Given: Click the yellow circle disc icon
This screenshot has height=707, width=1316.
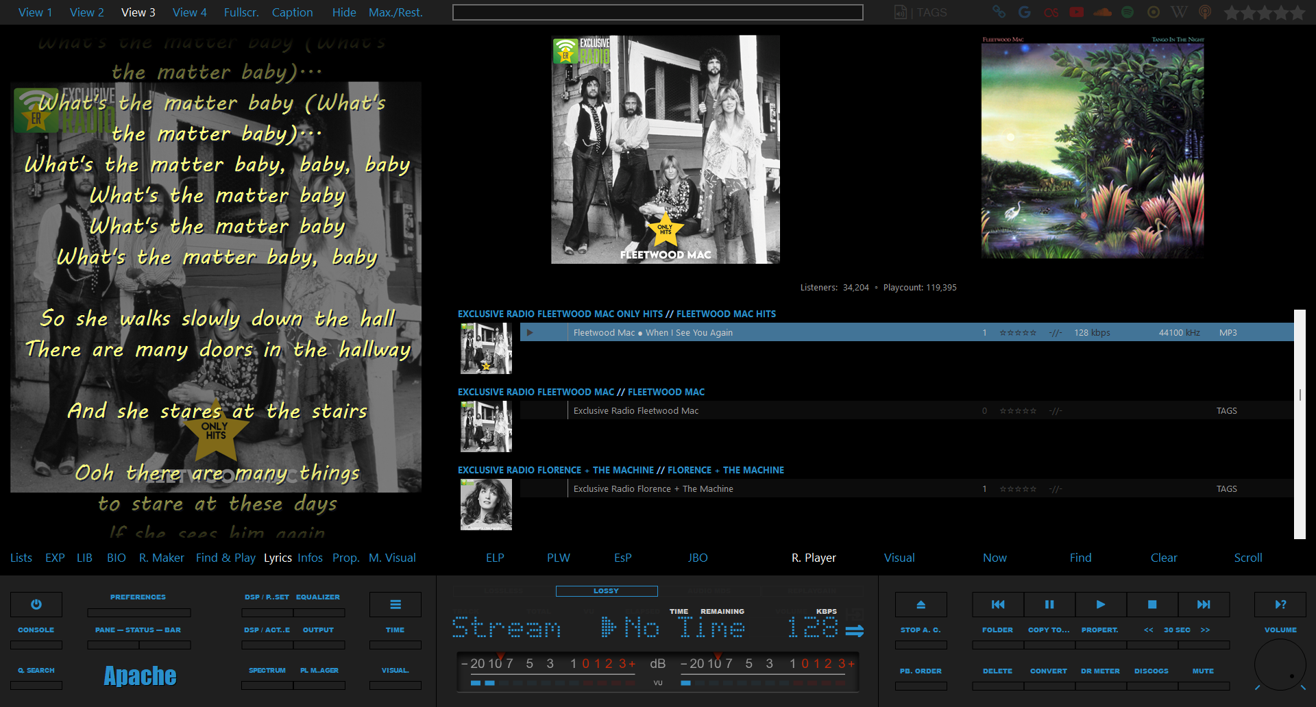Looking at the screenshot, I should point(1154,12).
